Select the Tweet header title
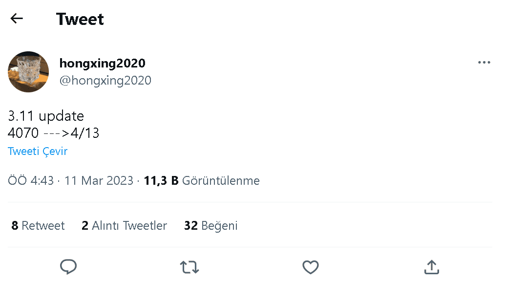Viewport: 505px width, 284px height. 80,19
